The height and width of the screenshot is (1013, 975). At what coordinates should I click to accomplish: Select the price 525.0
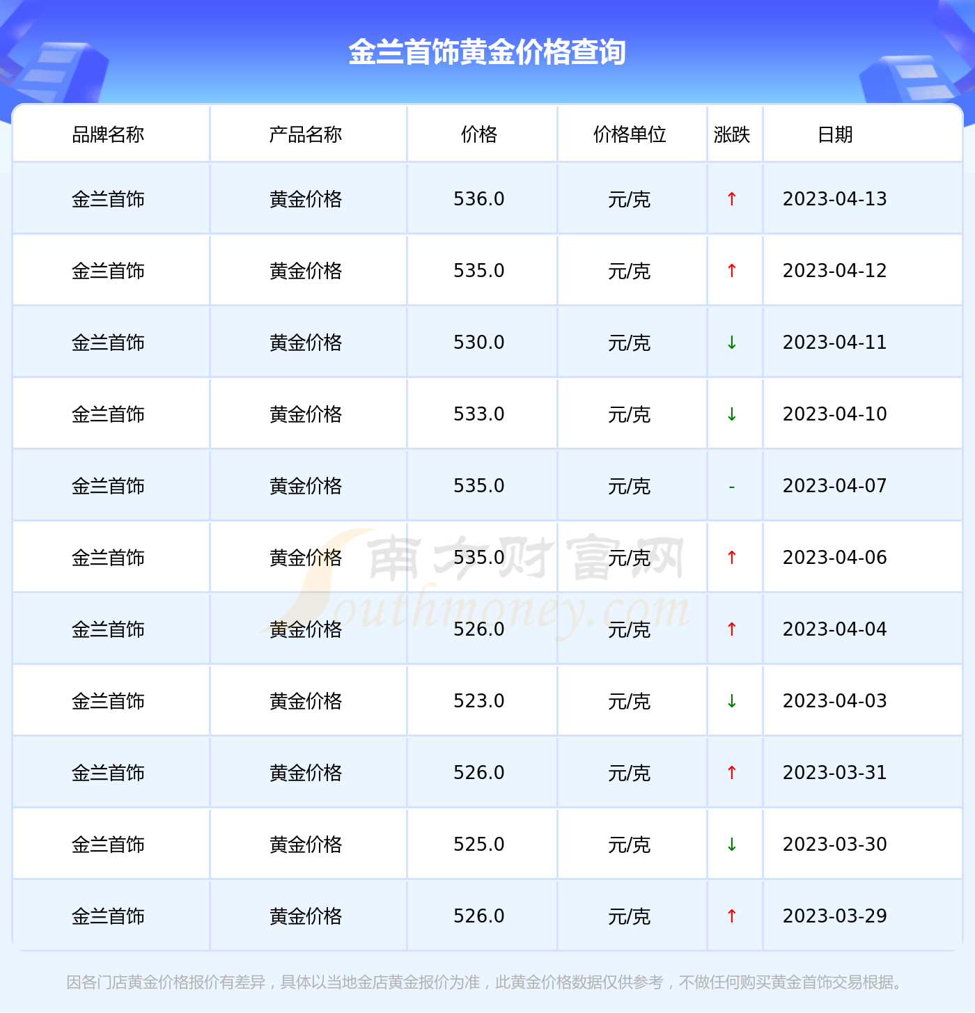479,845
